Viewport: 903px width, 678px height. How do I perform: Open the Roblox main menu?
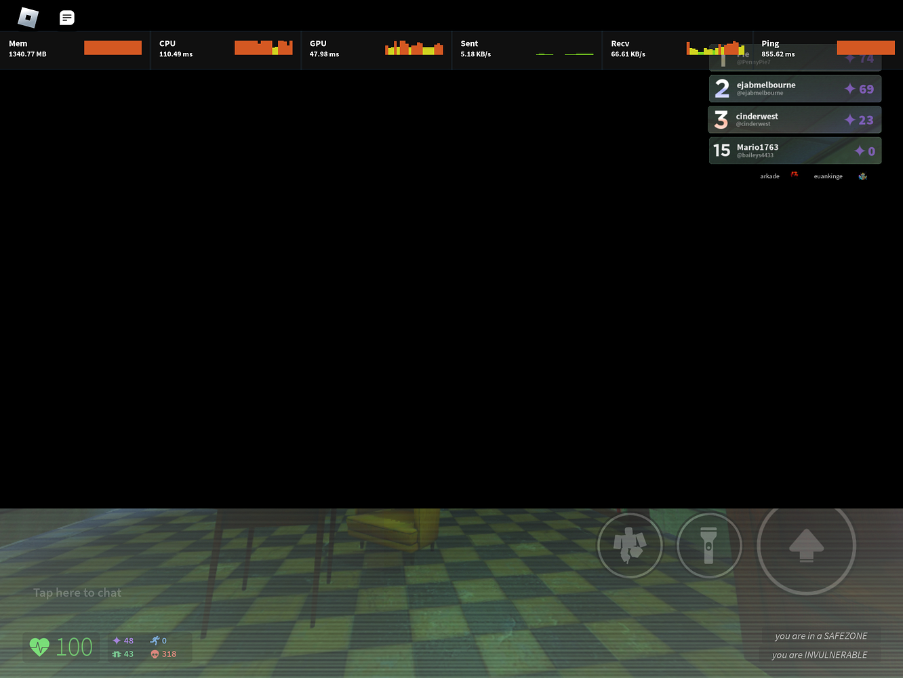pyautogui.click(x=28, y=17)
